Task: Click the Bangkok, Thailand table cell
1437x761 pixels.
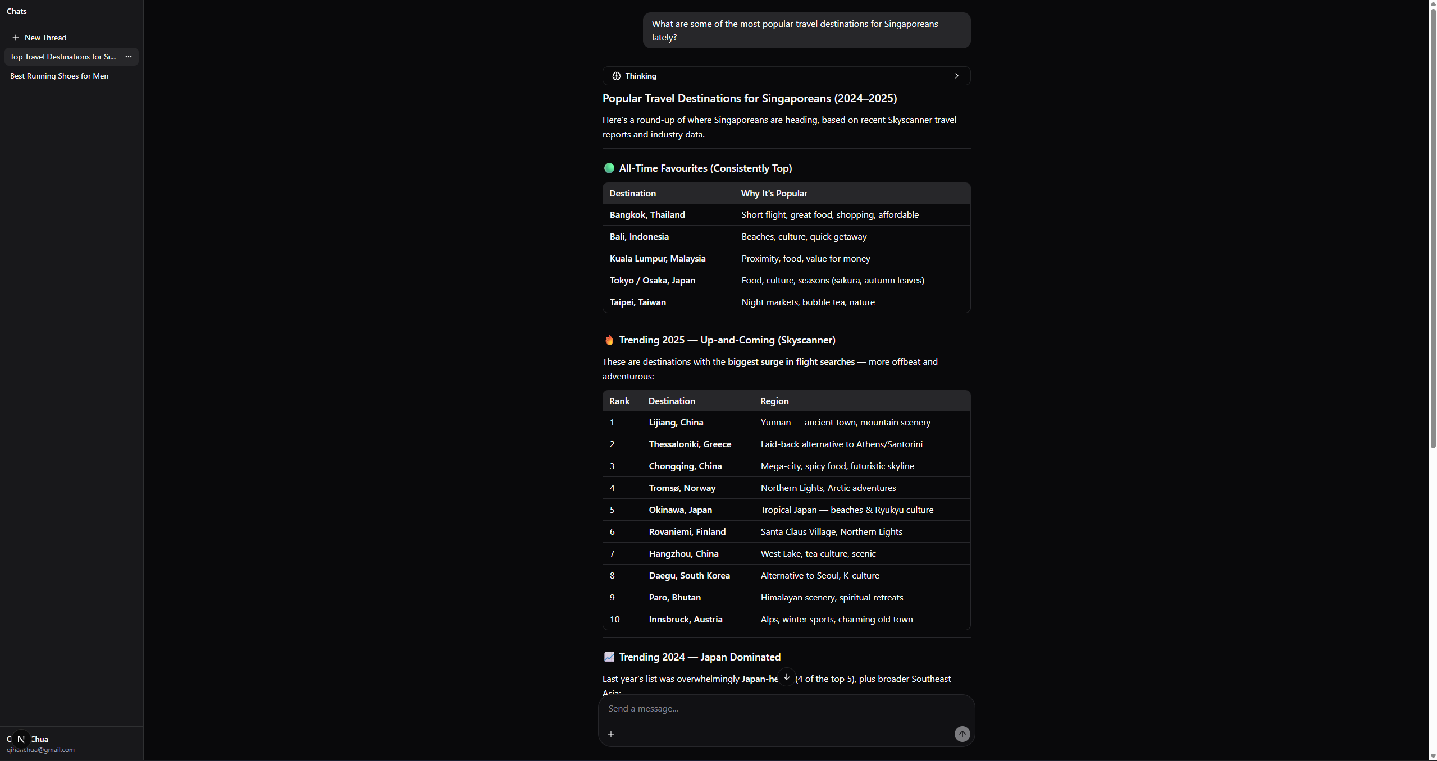Action: point(668,215)
